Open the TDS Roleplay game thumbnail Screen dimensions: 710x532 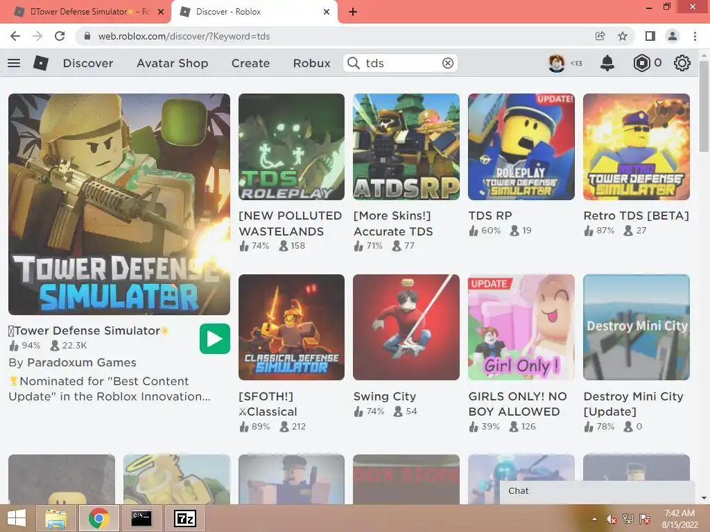pos(292,147)
